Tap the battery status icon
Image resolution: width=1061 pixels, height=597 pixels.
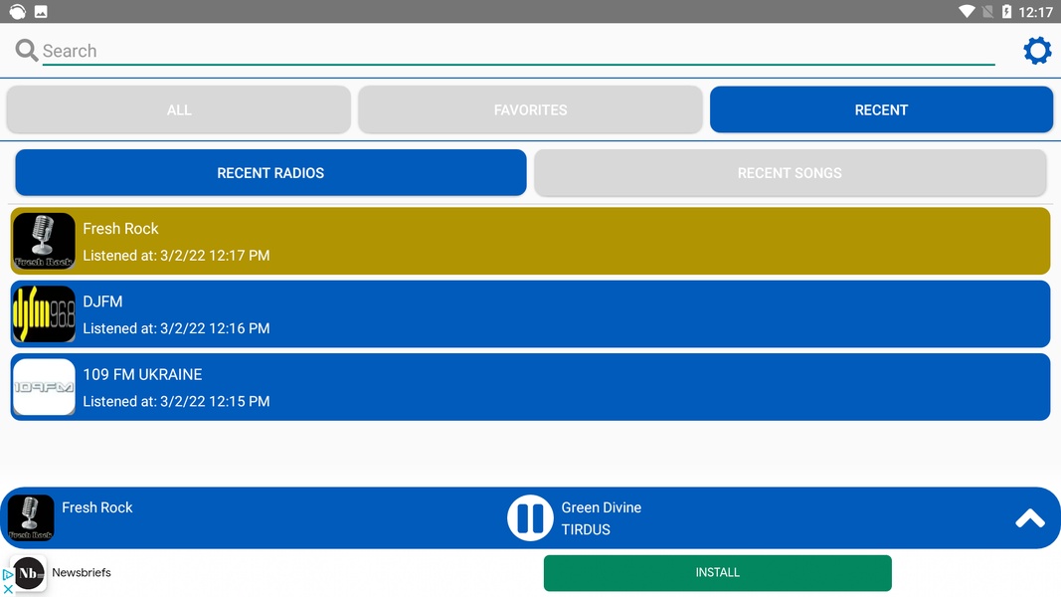[x=1006, y=12]
